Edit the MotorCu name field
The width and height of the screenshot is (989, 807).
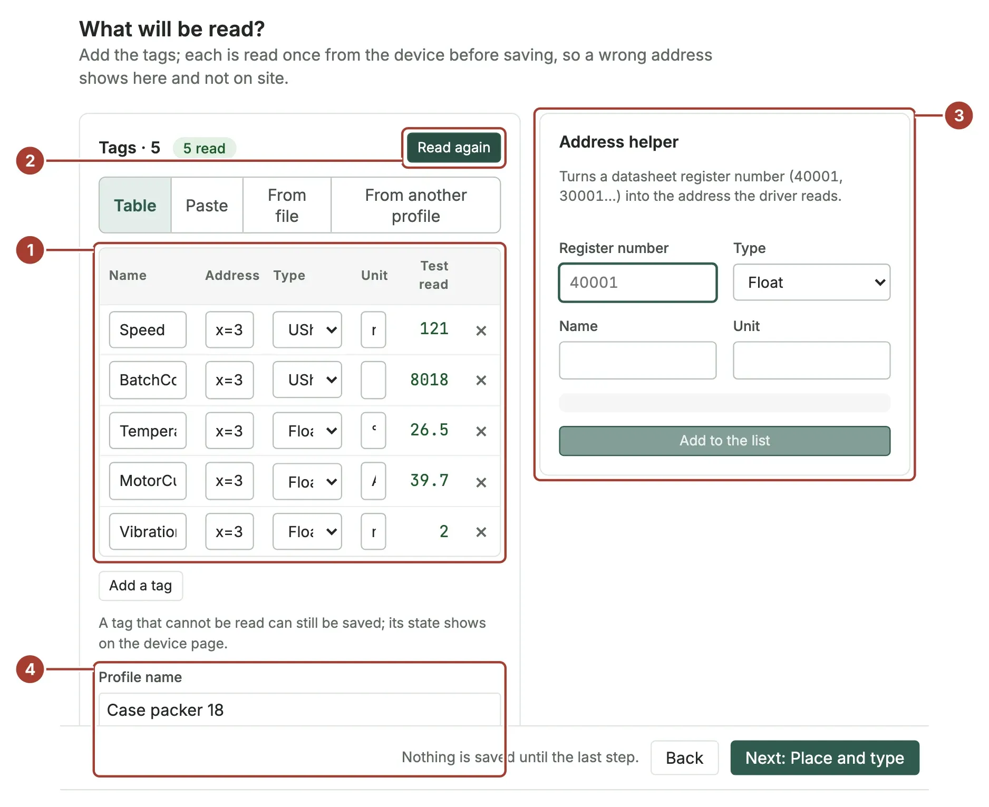pyautogui.click(x=148, y=481)
